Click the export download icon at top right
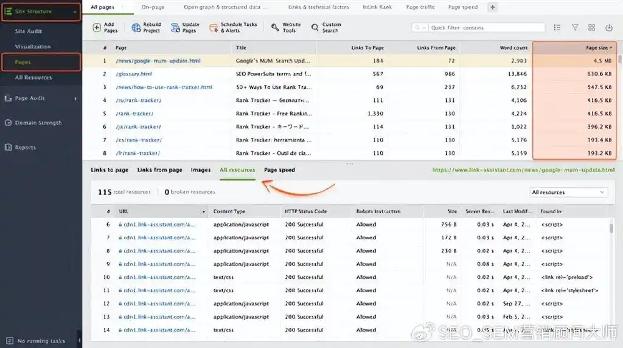 609,28
